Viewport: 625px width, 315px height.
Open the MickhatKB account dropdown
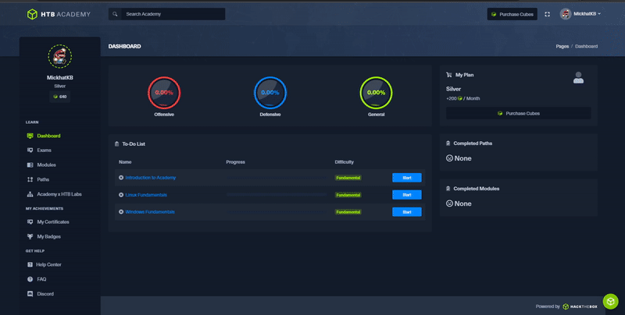[580, 14]
